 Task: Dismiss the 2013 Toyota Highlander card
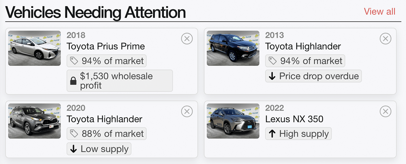pos(385,39)
